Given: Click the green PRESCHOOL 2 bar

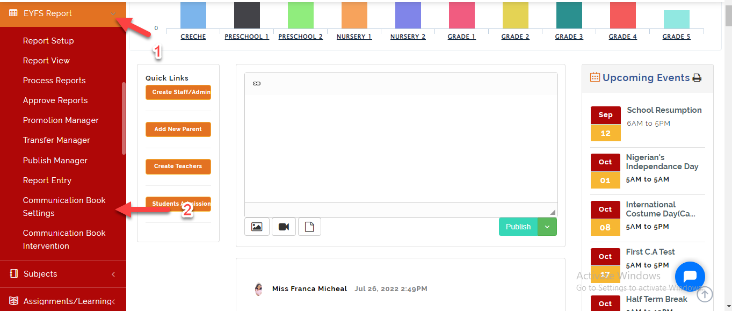Looking at the screenshot, I should [301, 15].
